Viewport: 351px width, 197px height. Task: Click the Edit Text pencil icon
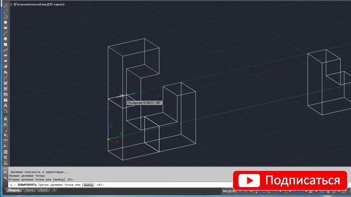(x=5, y=130)
